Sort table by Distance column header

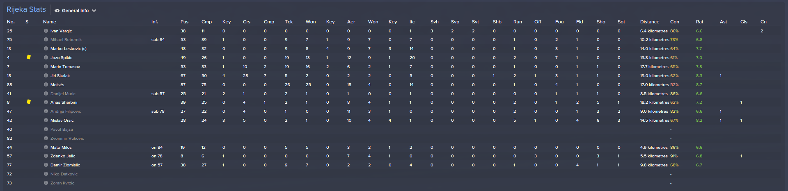(x=649, y=22)
